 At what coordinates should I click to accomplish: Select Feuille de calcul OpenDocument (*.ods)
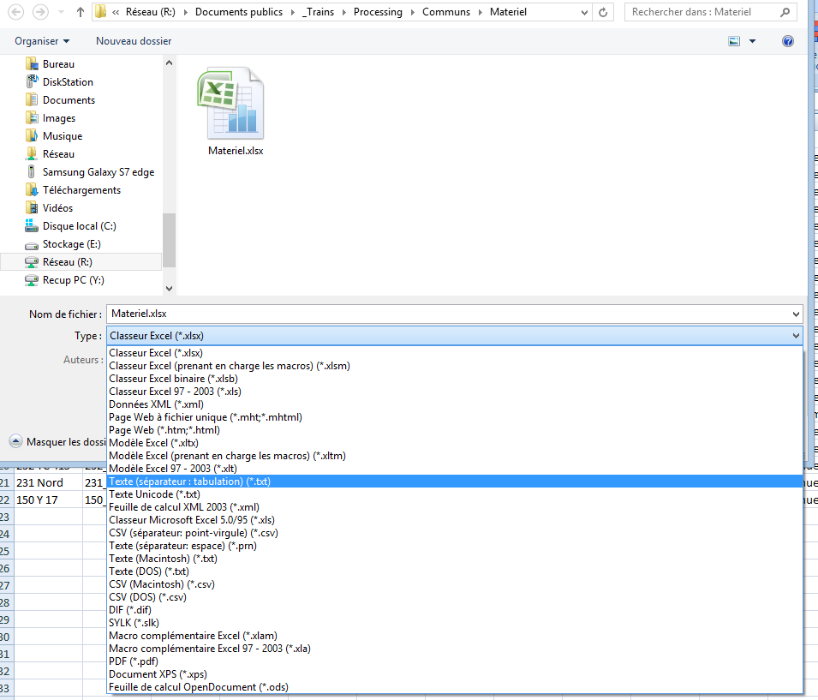(454, 687)
